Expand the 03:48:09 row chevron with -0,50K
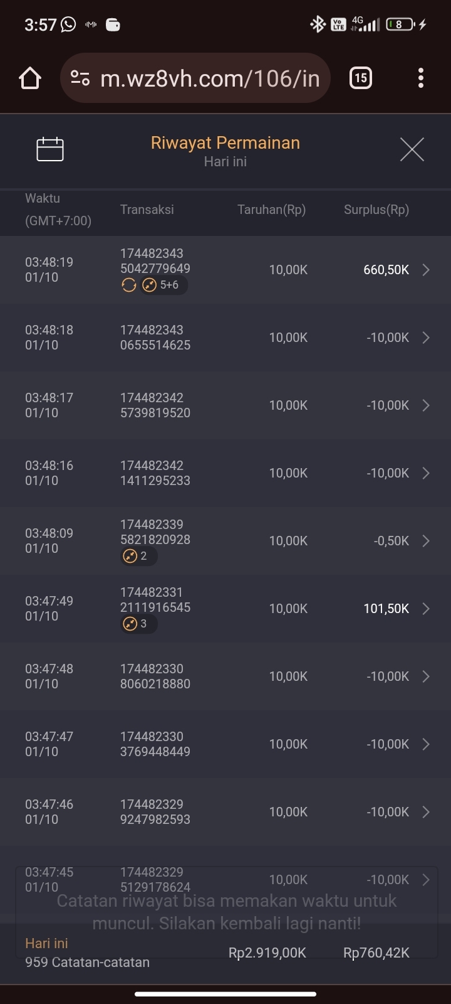 pos(426,541)
